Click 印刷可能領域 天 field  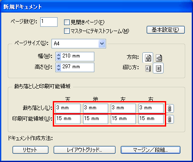click(68, 119)
